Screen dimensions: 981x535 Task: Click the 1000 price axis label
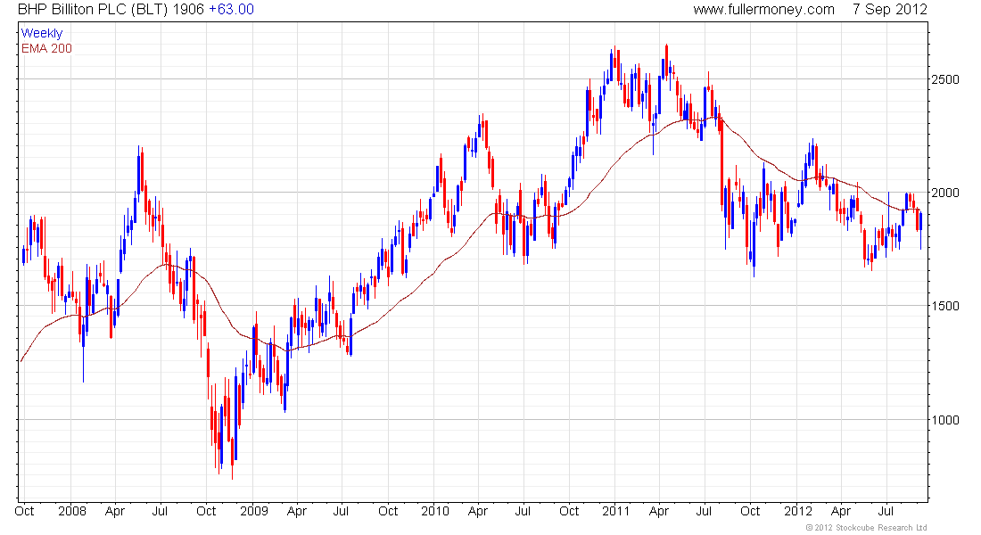click(944, 420)
